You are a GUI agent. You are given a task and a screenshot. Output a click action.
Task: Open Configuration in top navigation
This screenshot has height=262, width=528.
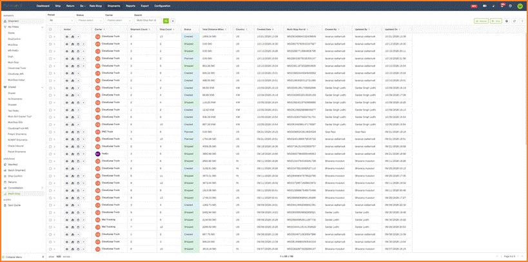(x=162, y=6)
